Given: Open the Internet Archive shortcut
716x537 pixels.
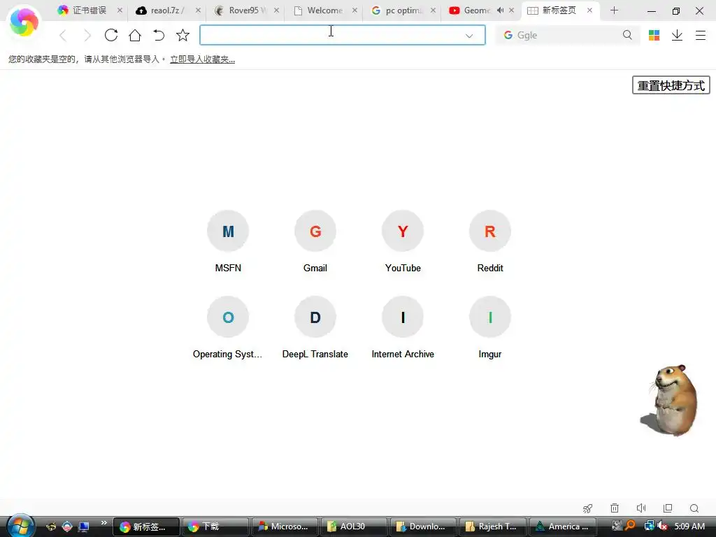Looking at the screenshot, I should coord(403,328).
